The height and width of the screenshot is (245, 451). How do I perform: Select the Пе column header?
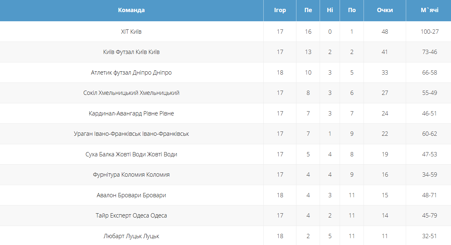point(308,10)
